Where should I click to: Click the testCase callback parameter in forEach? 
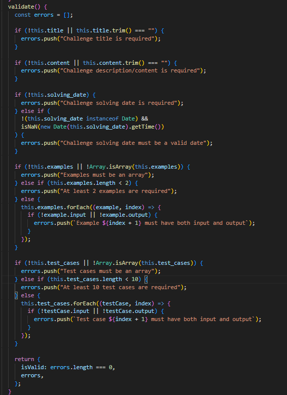click(x=115, y=303)
